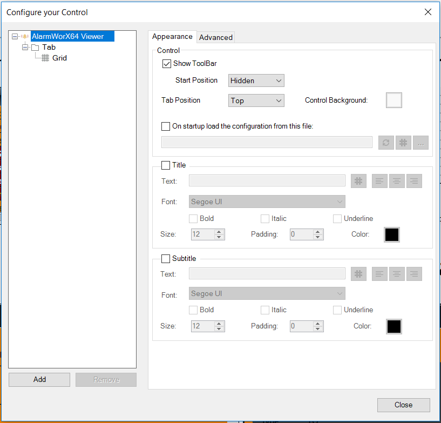The image size is (441, 423).
Task: Toggle the Show ToolBar checkbox
Action: [x=166, y=64]
